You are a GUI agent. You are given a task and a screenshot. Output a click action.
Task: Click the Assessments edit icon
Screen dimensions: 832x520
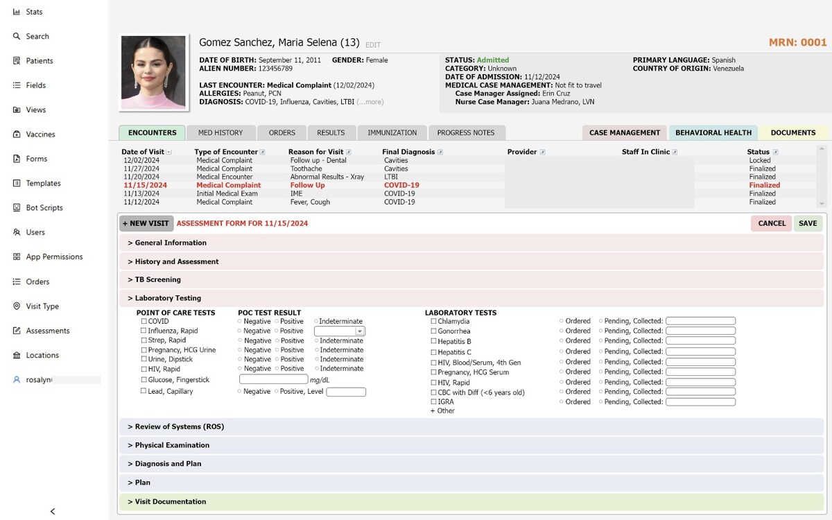point(17,331)
